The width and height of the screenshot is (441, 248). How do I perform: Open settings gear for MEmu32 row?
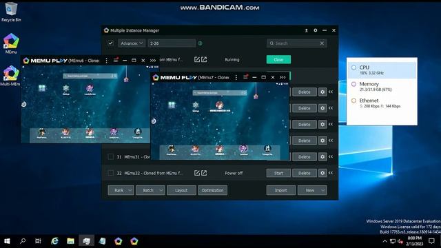point(322,173)
